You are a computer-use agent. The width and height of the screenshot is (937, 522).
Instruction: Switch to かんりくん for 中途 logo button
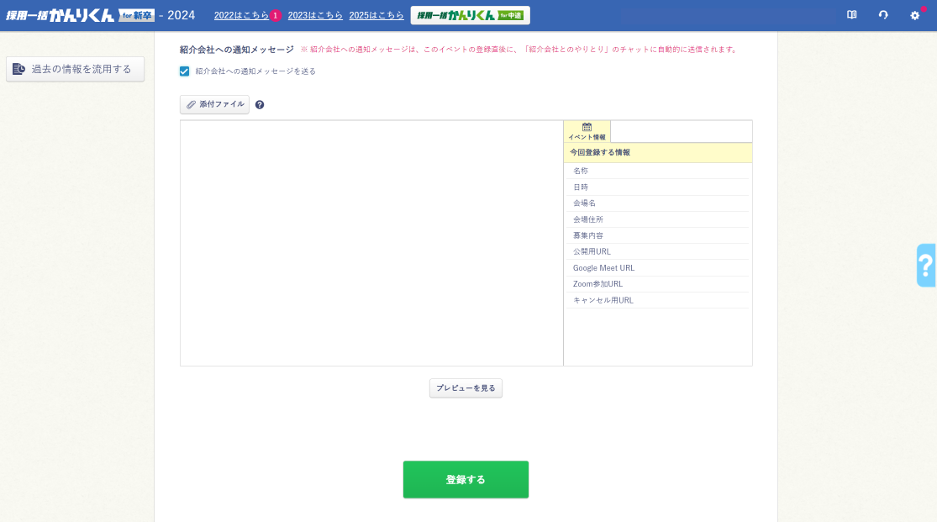tap(470, 15)
